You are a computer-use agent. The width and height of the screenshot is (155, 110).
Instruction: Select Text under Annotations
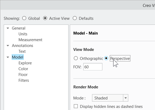coord(22,51)
